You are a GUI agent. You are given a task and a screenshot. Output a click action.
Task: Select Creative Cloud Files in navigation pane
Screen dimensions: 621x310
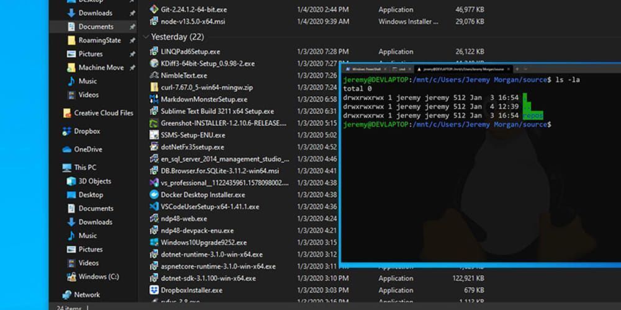(98, 113)
